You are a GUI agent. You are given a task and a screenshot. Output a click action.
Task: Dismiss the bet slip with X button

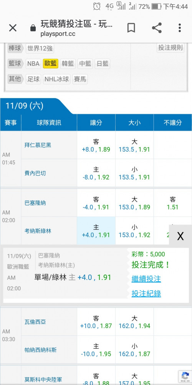point(180,236)
